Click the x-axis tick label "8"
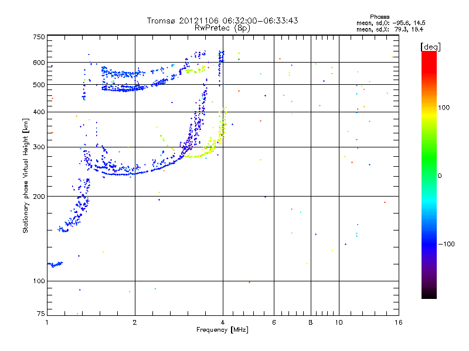This screenshot has height=351, width=469. click(x=311, y=322)
